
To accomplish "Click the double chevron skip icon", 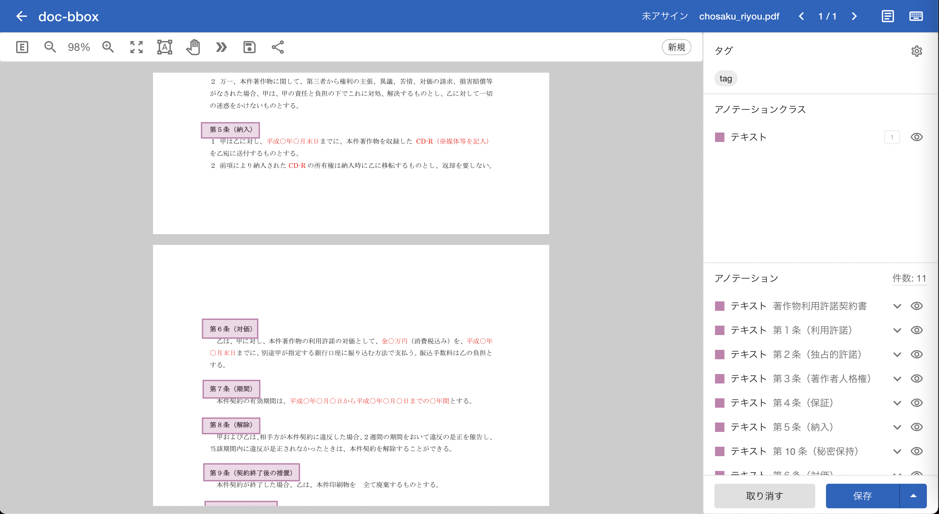I will tap(221, 47).
